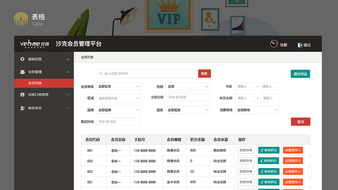Open the 区域 province/city dropdown
Viewport: 338px width, 190px height.
(119, 98)
